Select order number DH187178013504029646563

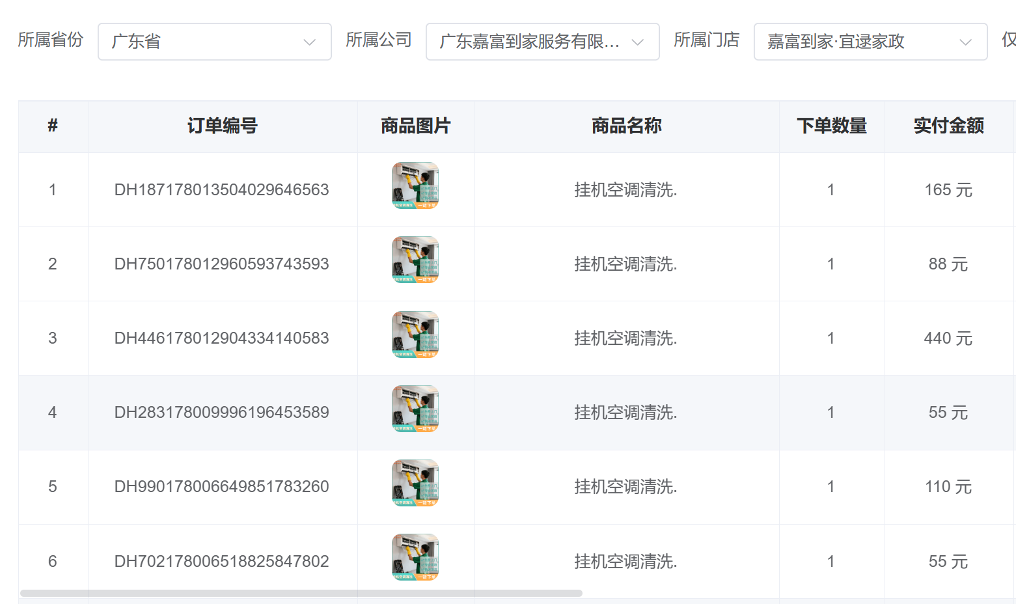[x=222, y=189]
